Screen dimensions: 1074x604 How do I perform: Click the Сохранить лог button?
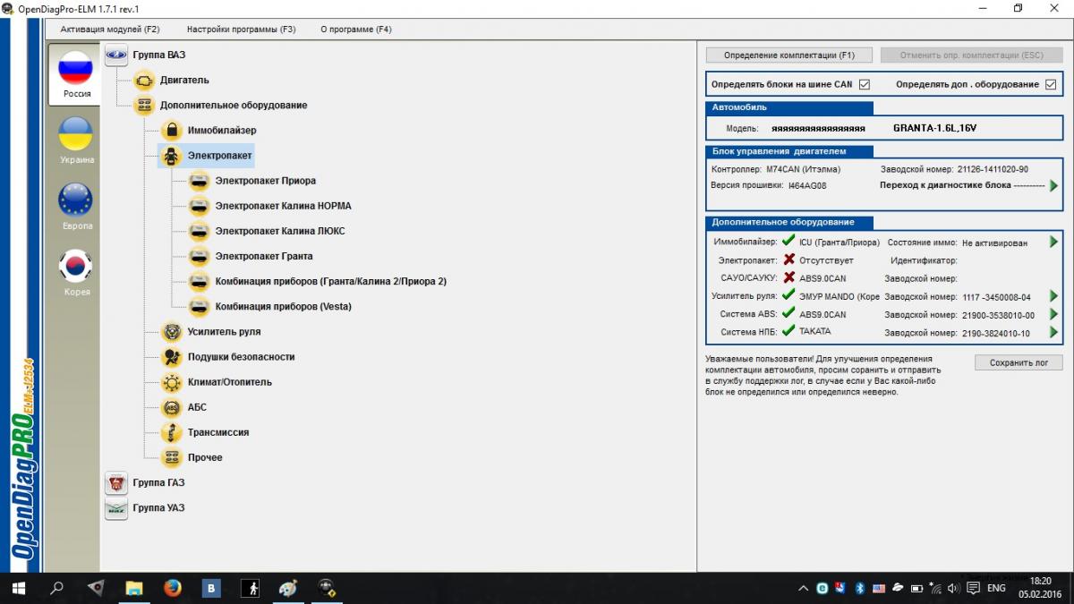coord(1019,362)
